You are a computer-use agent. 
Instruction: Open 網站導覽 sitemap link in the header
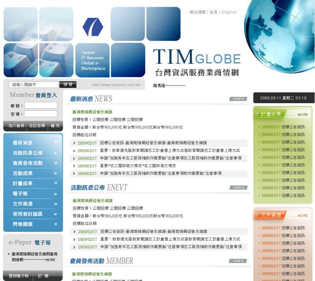(197, 12)
